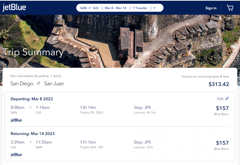Image resolution: width=240 pixels, height=165 pixels.
Task: Click the departing Blue Basic fare label
Action: pyautogui.click(x=221, y=114)
